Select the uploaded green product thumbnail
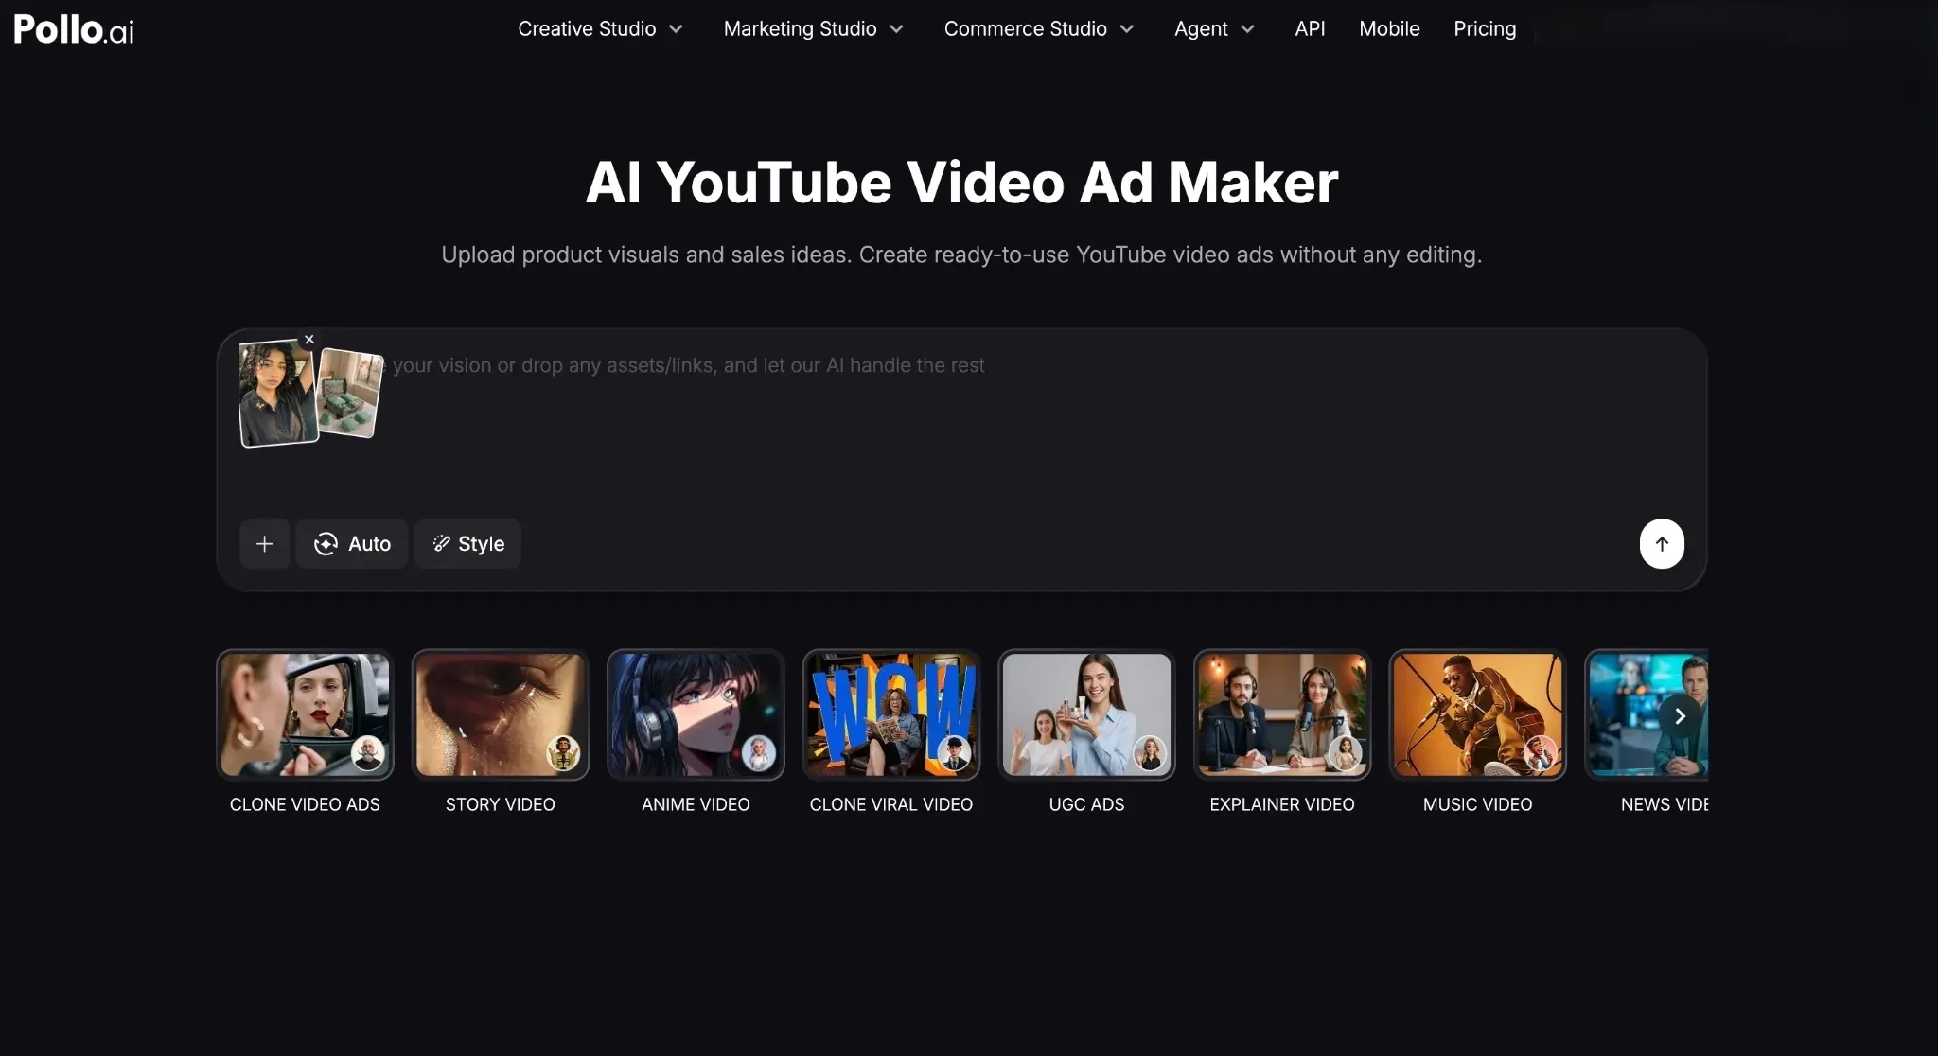This screenshot has width=1938, height=1056. pyautogui.click(x=349, y=393)
